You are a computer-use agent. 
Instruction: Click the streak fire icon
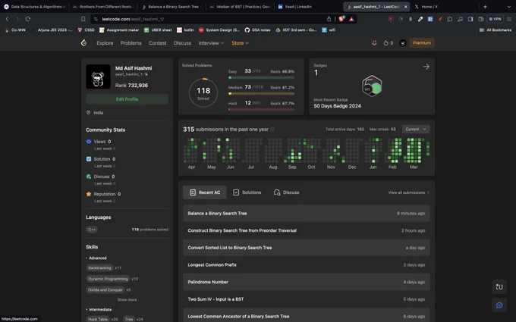point(386,43)
